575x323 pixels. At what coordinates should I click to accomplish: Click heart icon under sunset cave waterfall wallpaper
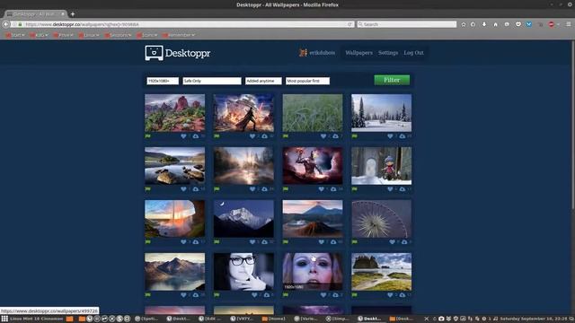[183, 241]
